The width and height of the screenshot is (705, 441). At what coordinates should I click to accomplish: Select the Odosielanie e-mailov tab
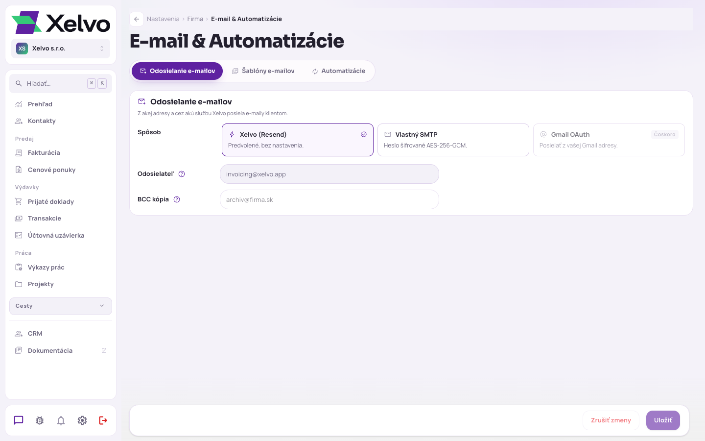pyautogui.click(x=177, y=71)
